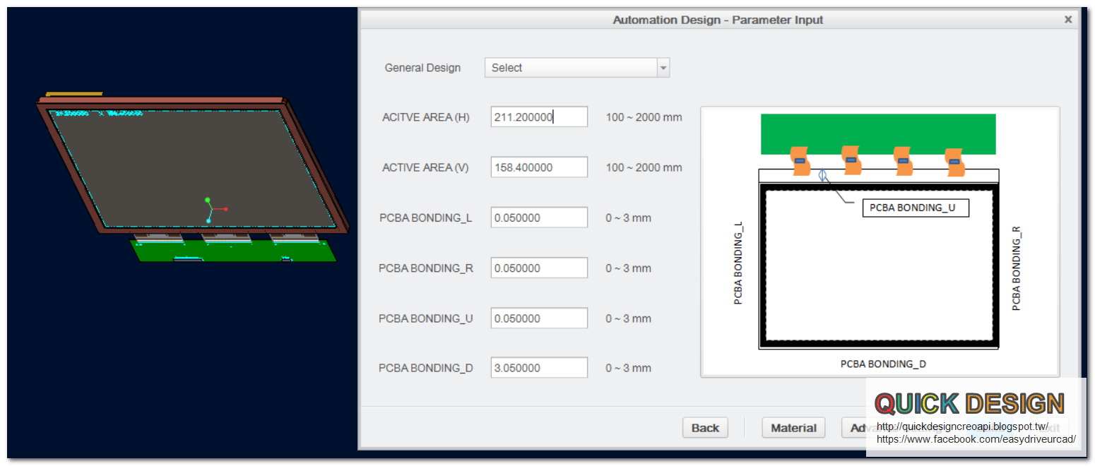This screenshot has width=1095, height=466.
Task: Open the Material settings
Action: point(793,427)
